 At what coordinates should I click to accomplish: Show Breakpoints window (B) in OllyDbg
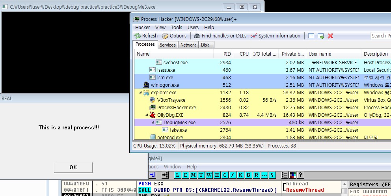pos(248,175)
